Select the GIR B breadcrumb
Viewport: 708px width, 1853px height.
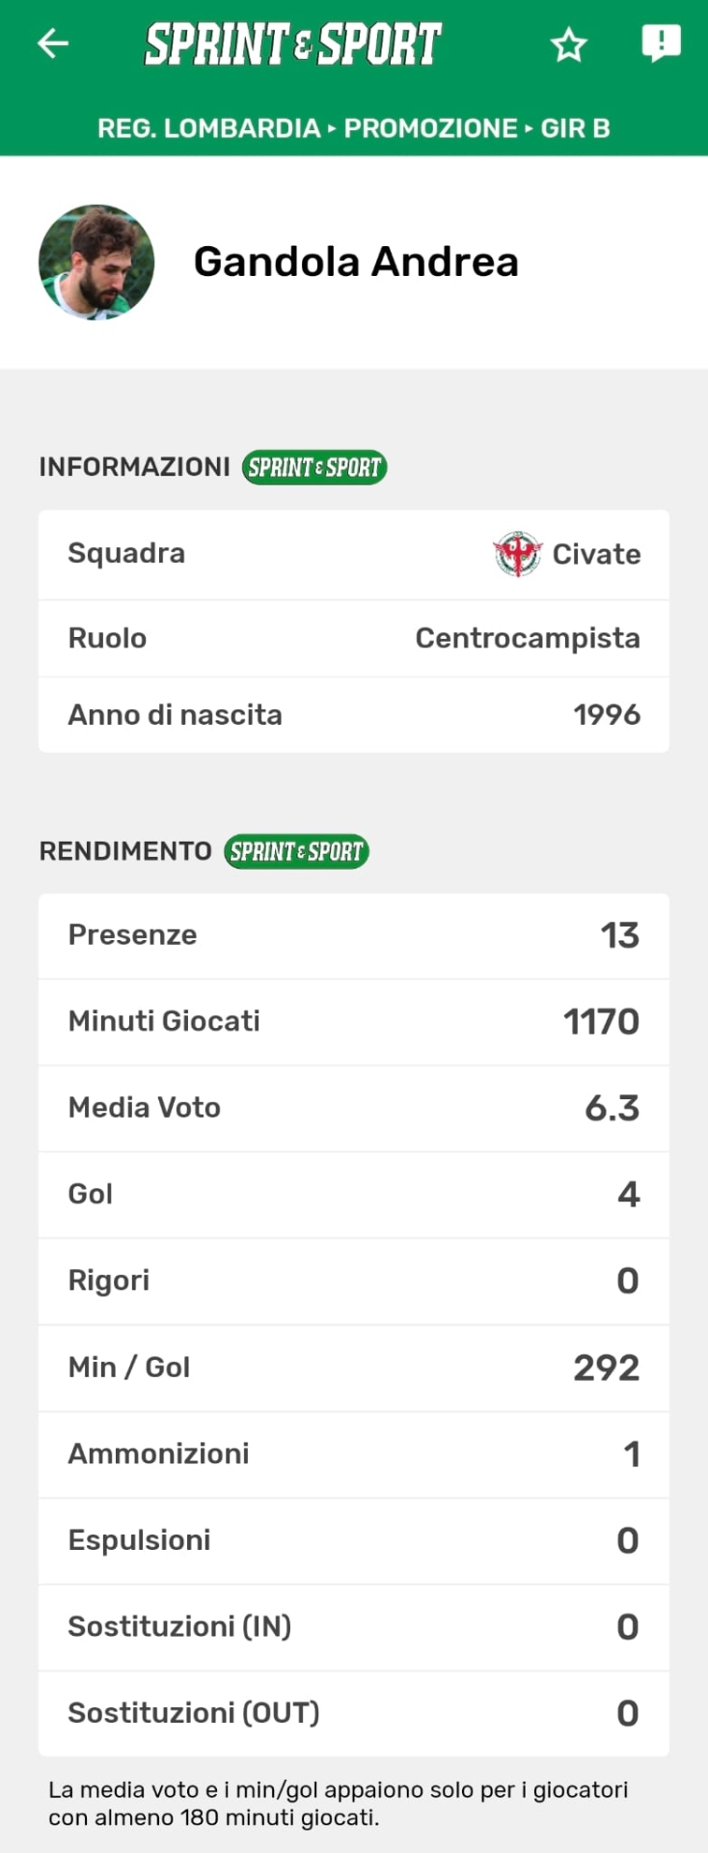coord(575,128)
